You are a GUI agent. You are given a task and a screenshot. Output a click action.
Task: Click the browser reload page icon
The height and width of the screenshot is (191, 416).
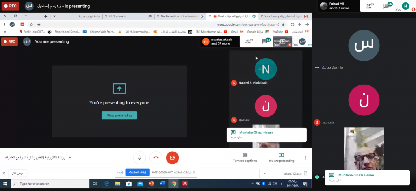[x=292, y=24]
